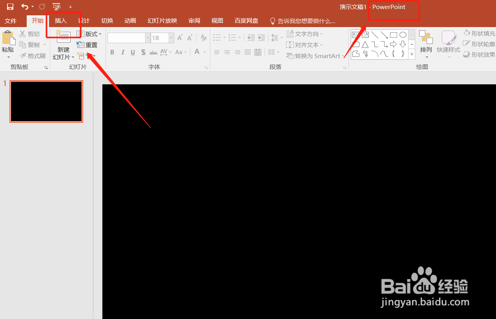The image size is (496, 319).
Task: Click the clear all formatting icon
Action: pos(204,38)
